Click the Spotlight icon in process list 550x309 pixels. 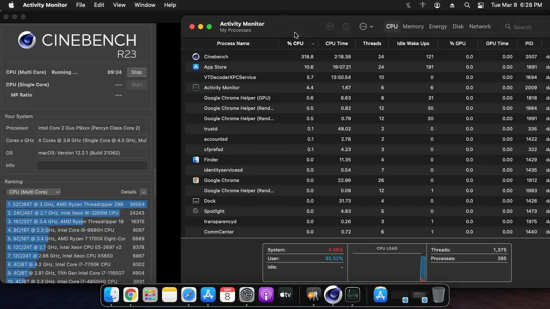click(196, 211)
